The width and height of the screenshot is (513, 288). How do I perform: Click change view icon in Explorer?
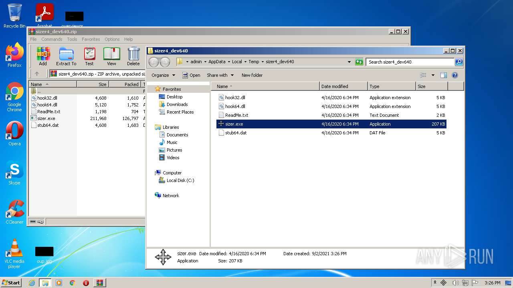(x=423, y=75)
